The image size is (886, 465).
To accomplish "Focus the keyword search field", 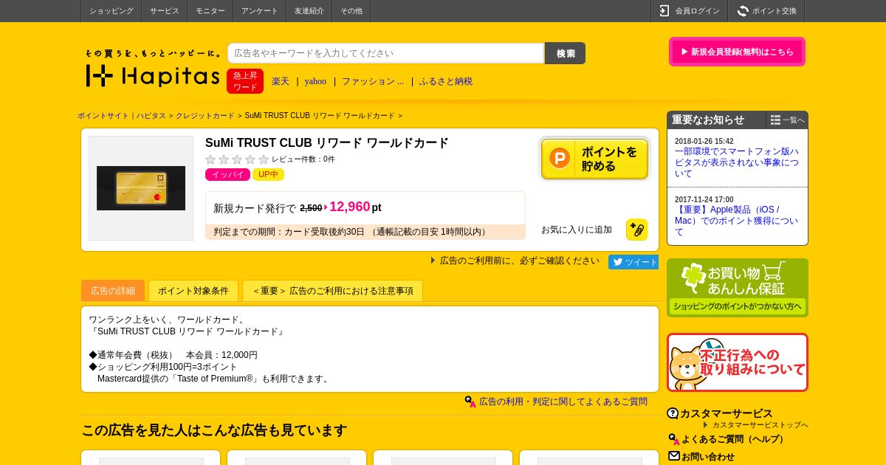I will [386, 53].
